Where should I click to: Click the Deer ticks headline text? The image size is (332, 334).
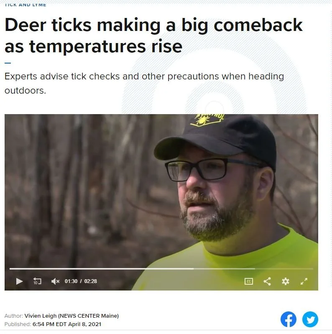[153, 36]
